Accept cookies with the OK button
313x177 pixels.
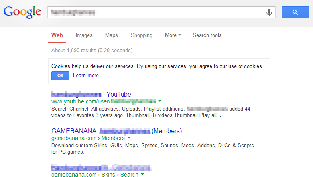[x=60, y=76]
